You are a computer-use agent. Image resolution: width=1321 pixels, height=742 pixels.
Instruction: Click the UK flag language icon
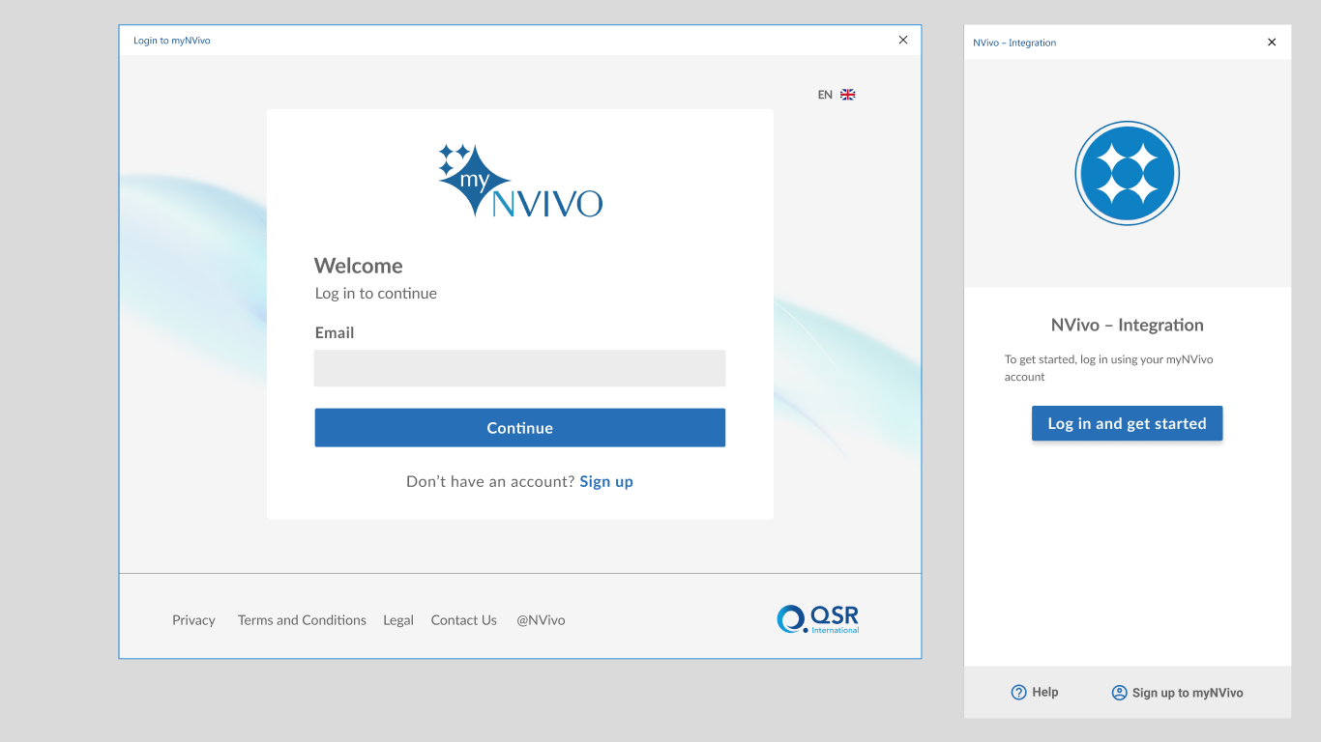point(848,95)
